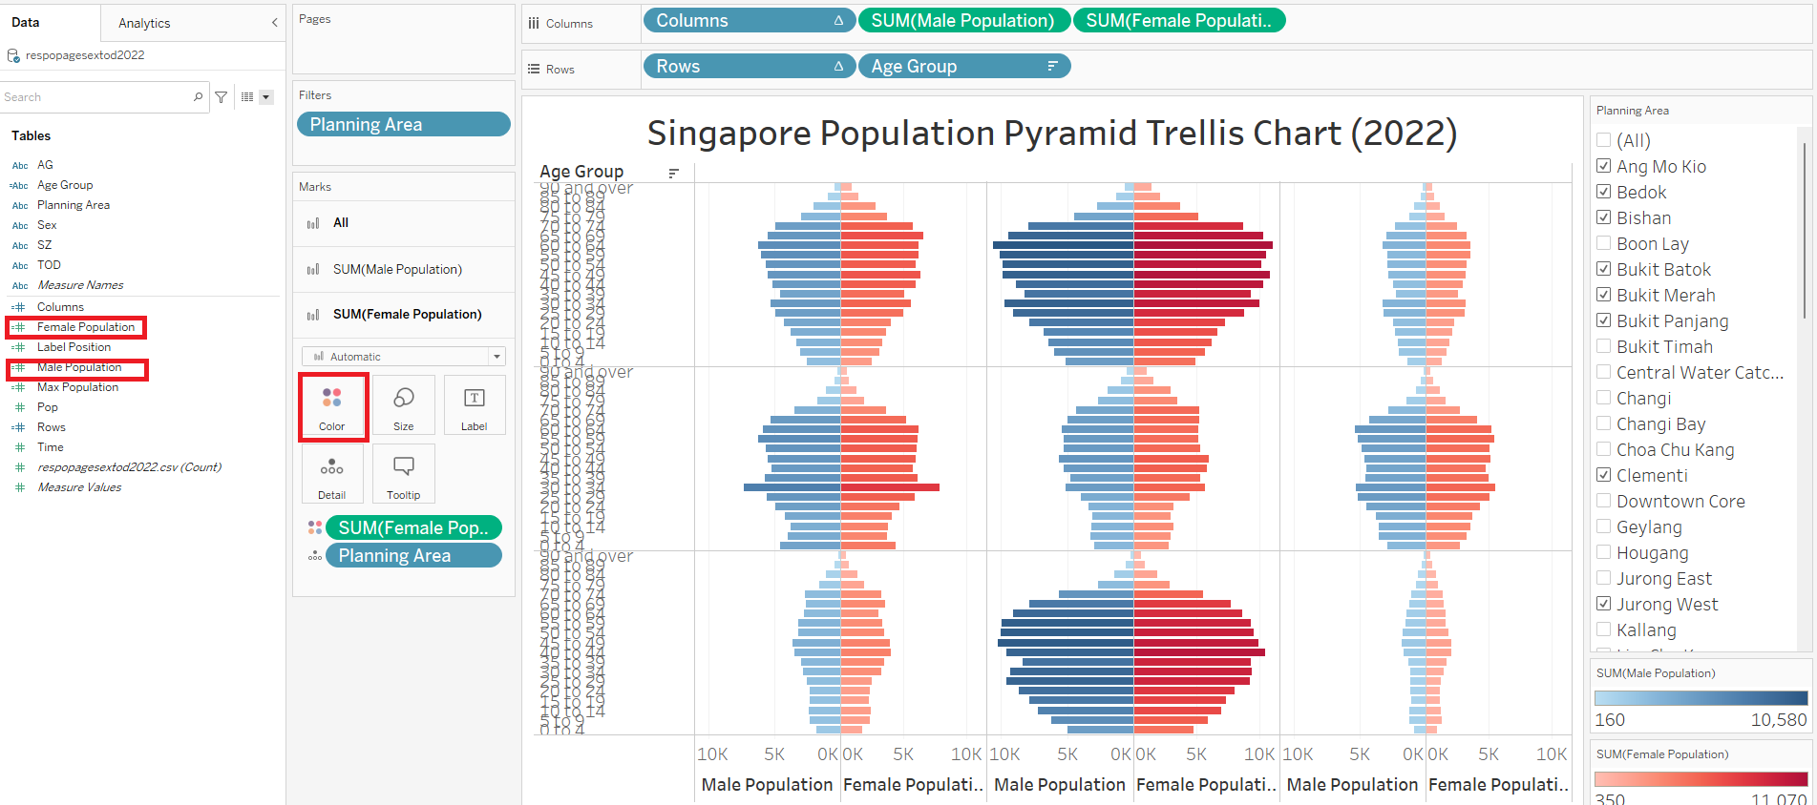Uncheck the Ang Mo Kio checkbox
The height and width of the screenshot is (805, 1817).
1604,166
